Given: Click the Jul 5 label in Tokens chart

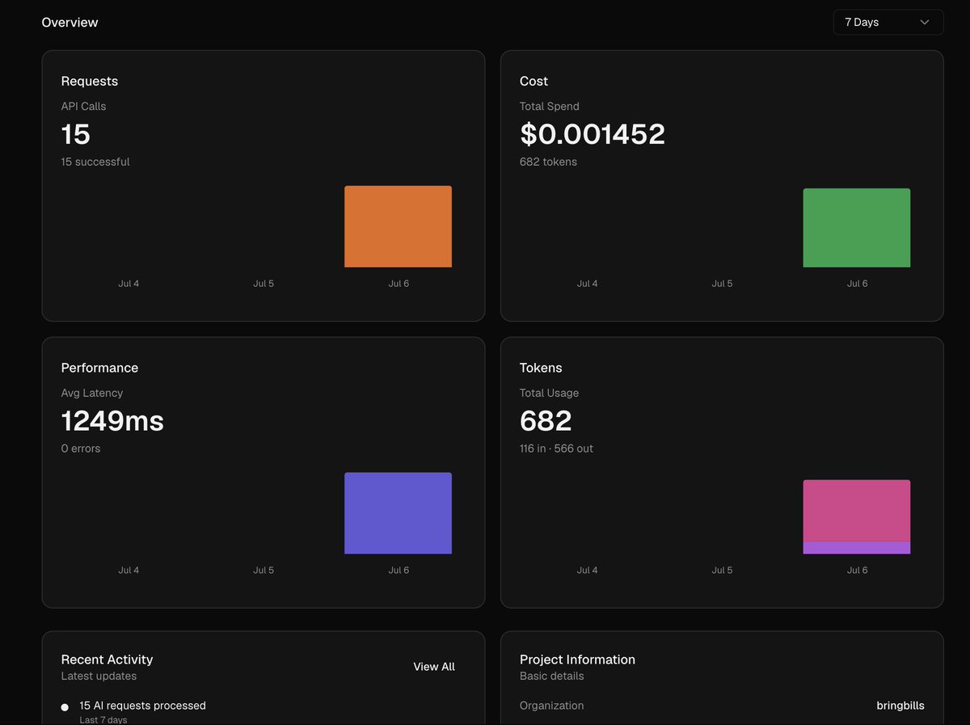Looking at the screenshot, I should coord(722,571).
